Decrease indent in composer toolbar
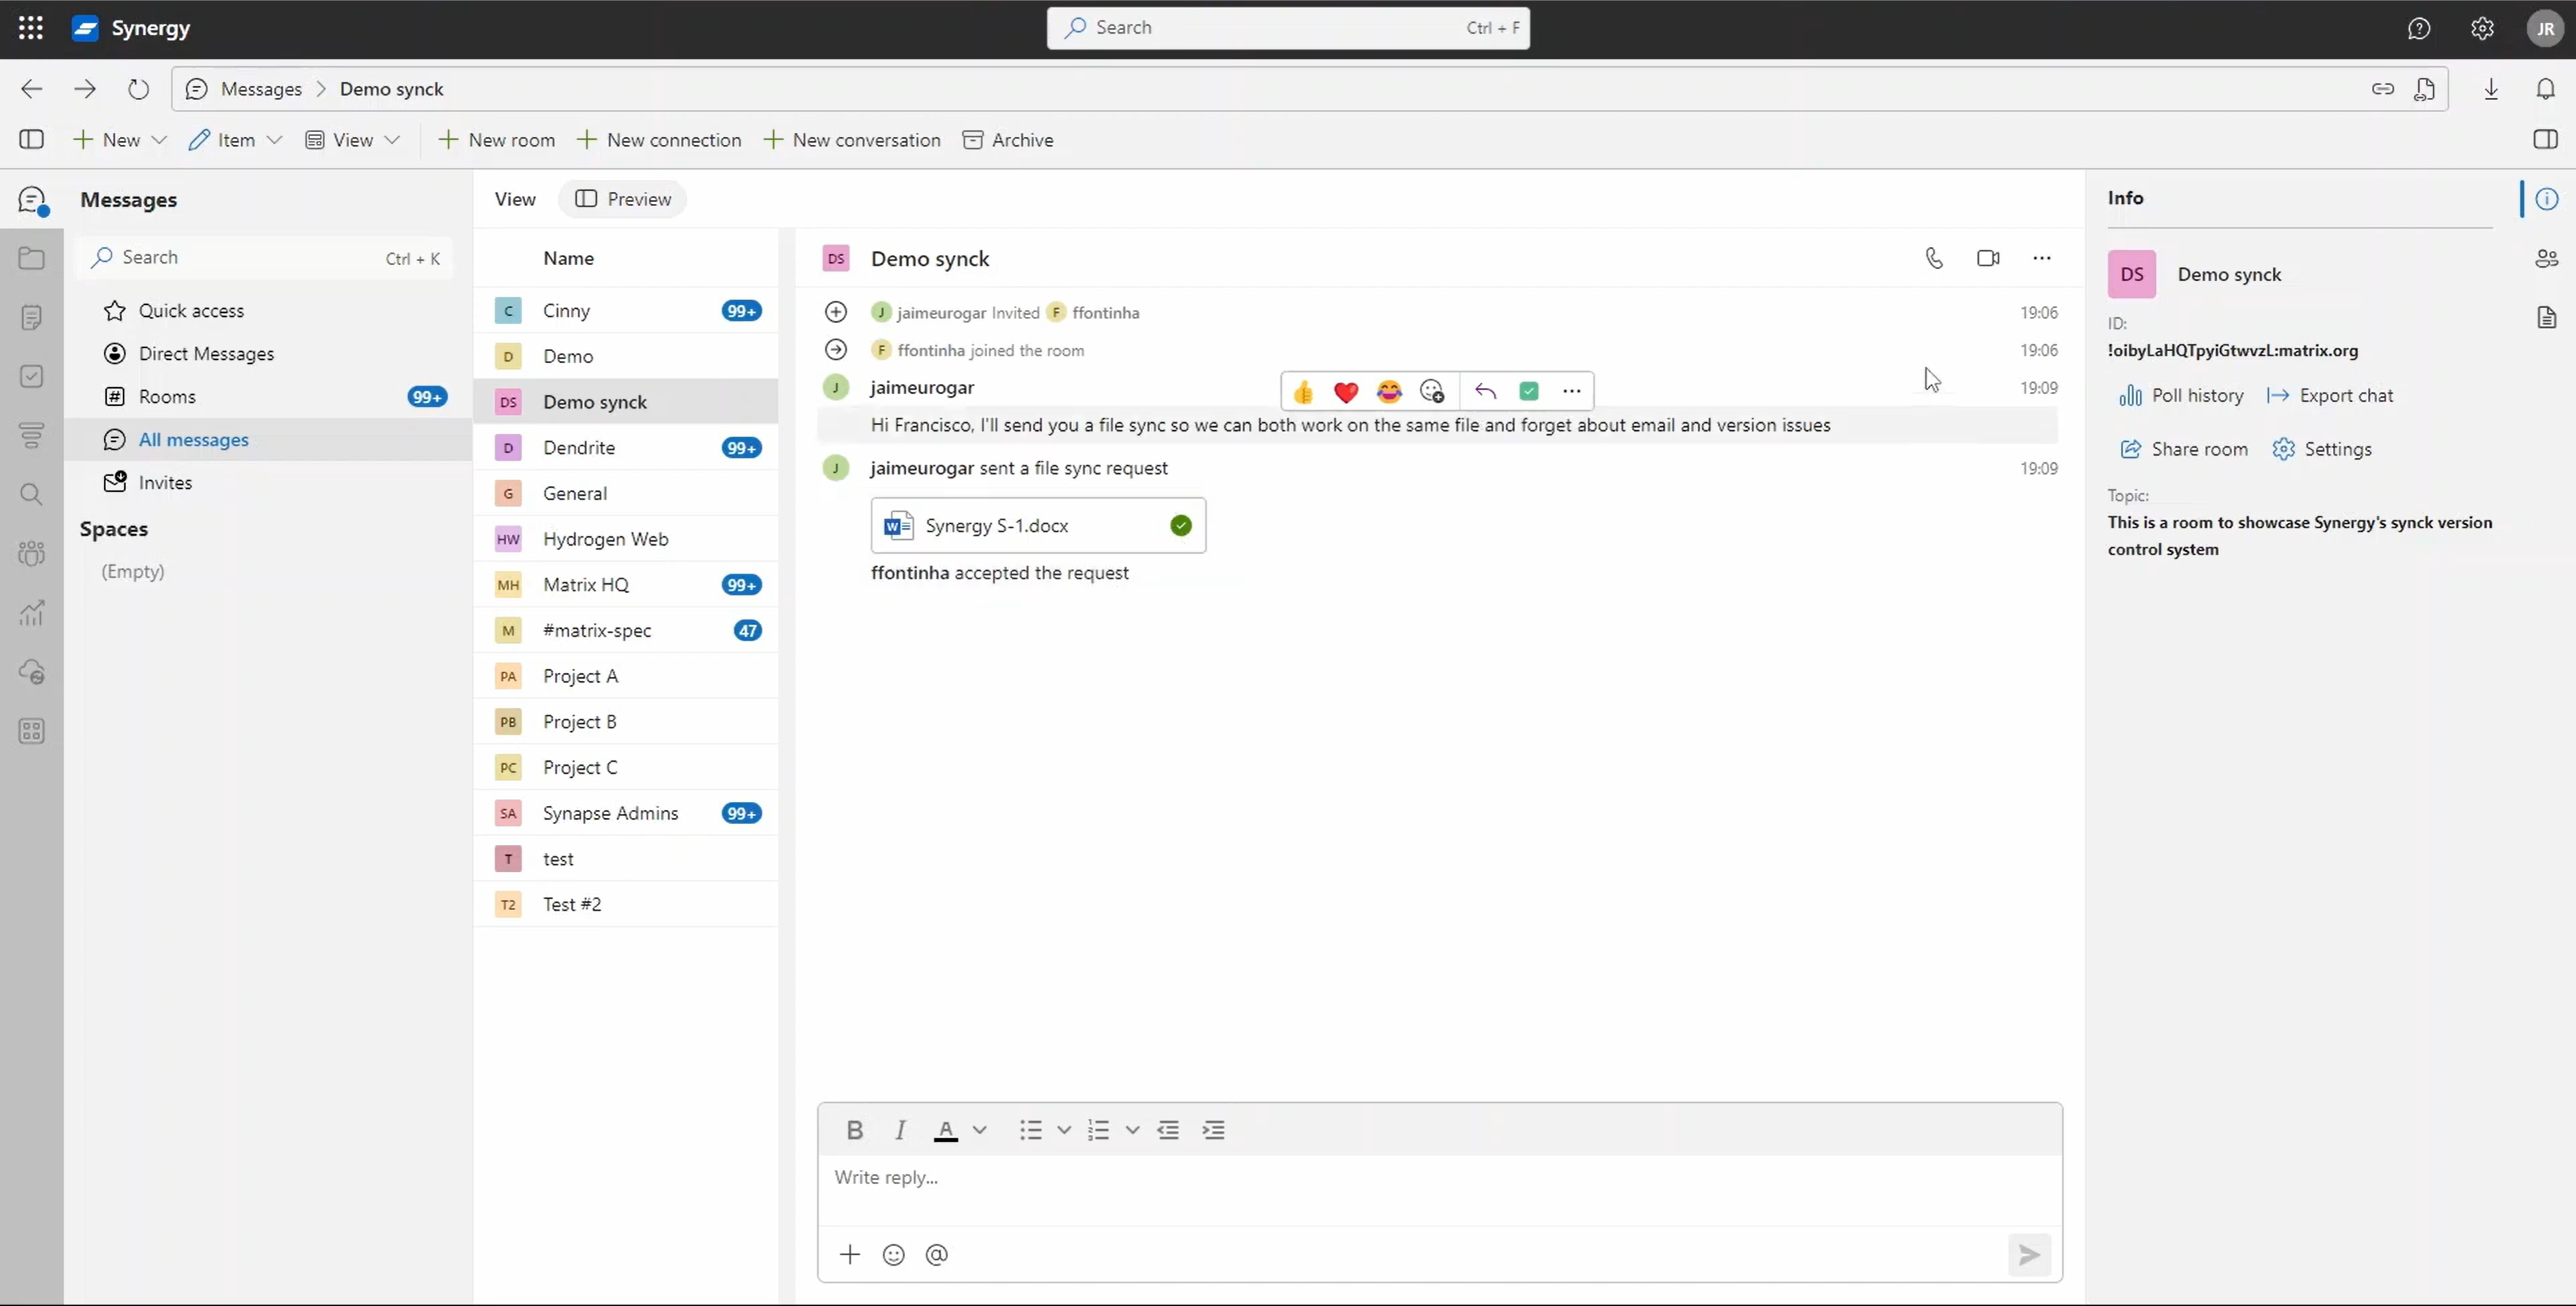The height and width of the screenshot is (1306, 2576). click(1168, 1130)
